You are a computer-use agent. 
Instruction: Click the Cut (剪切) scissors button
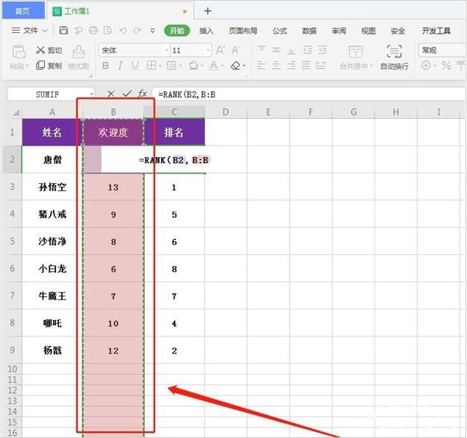click(x=48, y=50)
